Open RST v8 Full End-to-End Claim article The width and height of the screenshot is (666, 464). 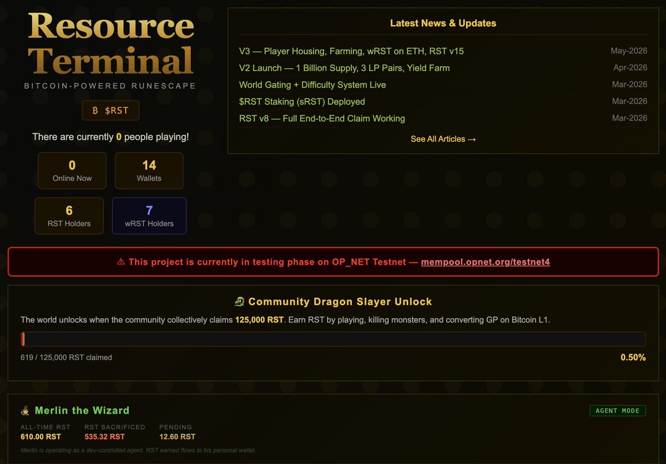click(322, 118)
